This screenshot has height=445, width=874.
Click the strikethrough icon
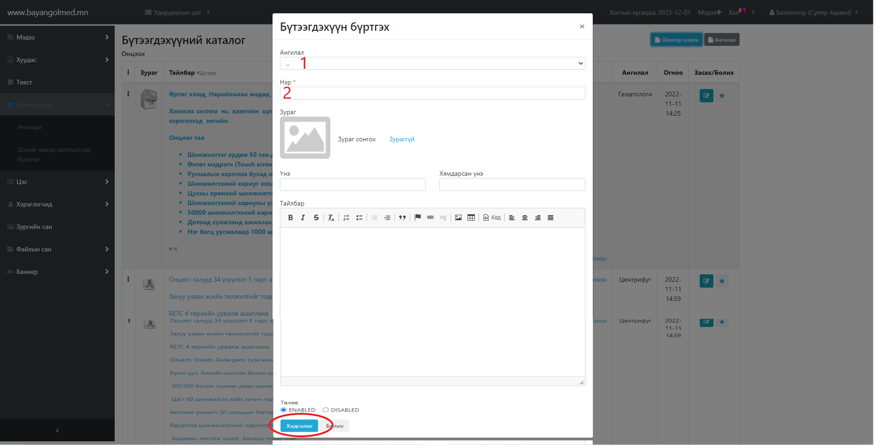click(x=316, y=218)
